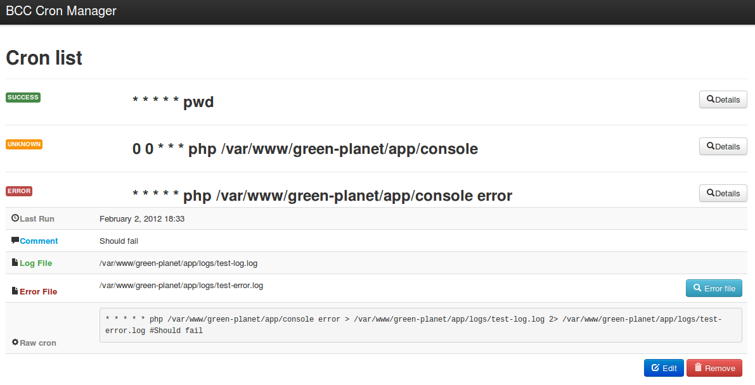Click the Comment label

click(39, 241)
